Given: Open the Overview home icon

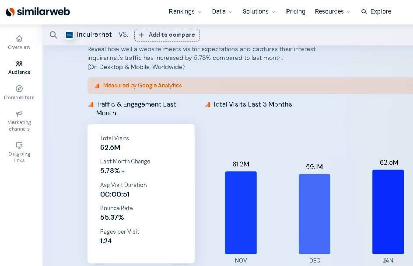Looking at the screenshot, I should tap(19, 38).
